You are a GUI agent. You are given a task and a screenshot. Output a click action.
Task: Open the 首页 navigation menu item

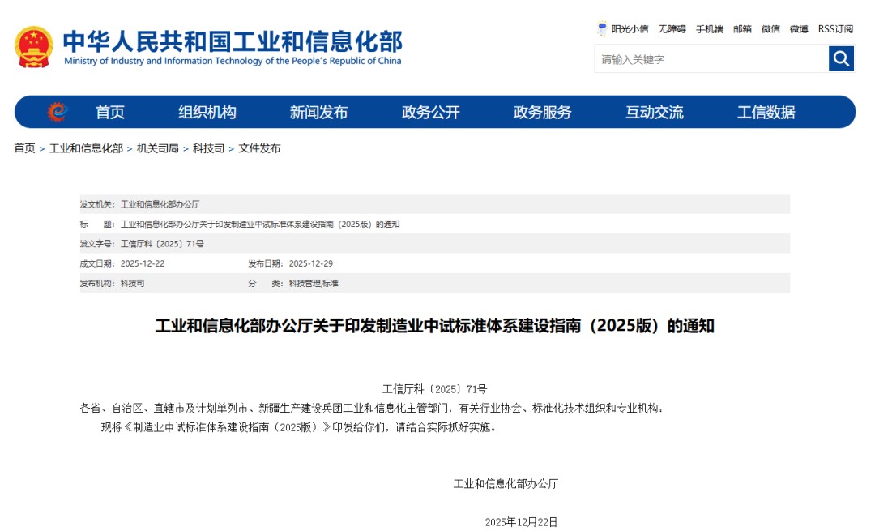110,113
